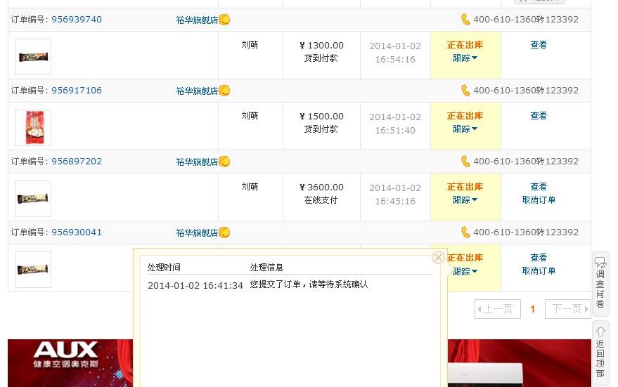This screenshot has height=387, width=618.
Task: Click 正在出库 status of ¥1500.00 order
Action: click(465, 115)
